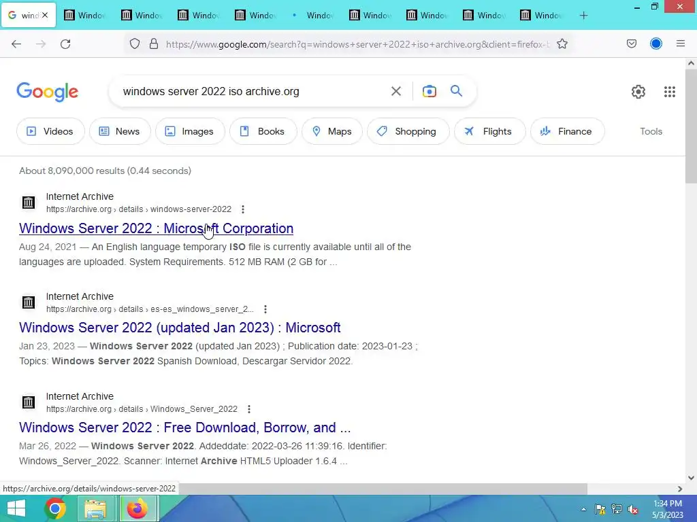Screen dimensions: 697x522
Task: Click inside the Google search box
Action: 249,92
